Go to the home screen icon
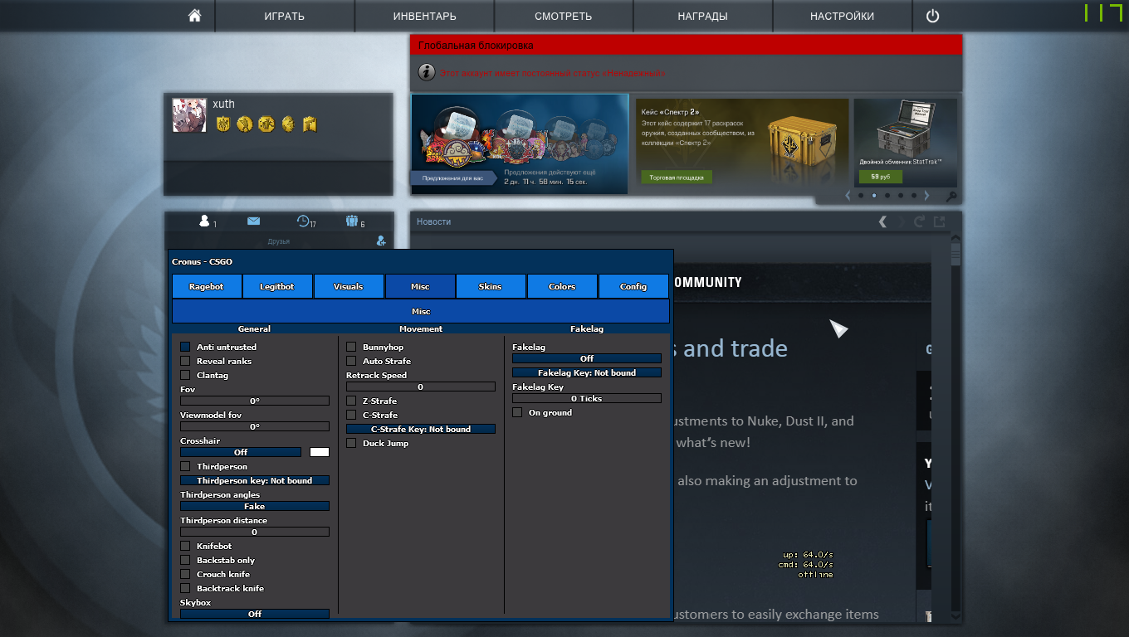 (x=195, y=16)
